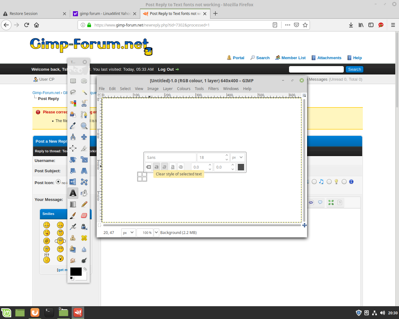The height and width of the screenshot is (319, 399).
Task: Insert PHP code via editor icon
Action: [x=311, y=202]
